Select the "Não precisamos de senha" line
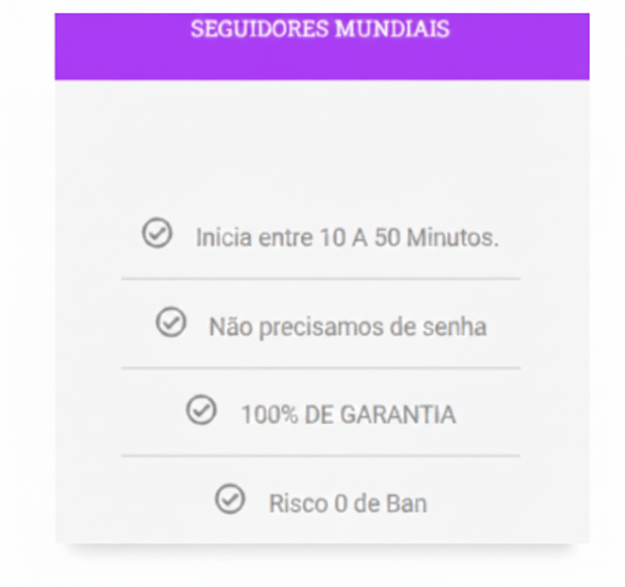This screenshot has height=587, width=625. pyautogui.click(x=347, y=327)
